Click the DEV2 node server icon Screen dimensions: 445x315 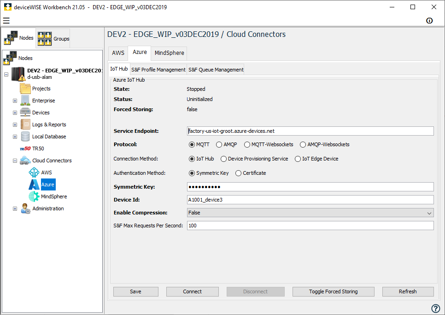(18, 74)
